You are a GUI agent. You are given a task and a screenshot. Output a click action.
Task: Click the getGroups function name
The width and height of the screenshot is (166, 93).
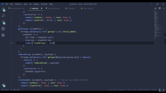click(x=23, y=29)
